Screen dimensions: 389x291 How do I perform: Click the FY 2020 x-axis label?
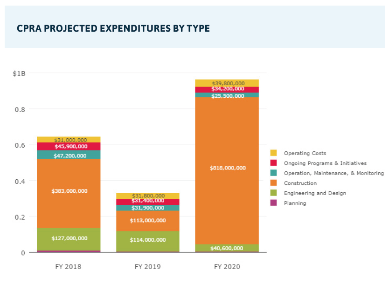tap(228, 267)
